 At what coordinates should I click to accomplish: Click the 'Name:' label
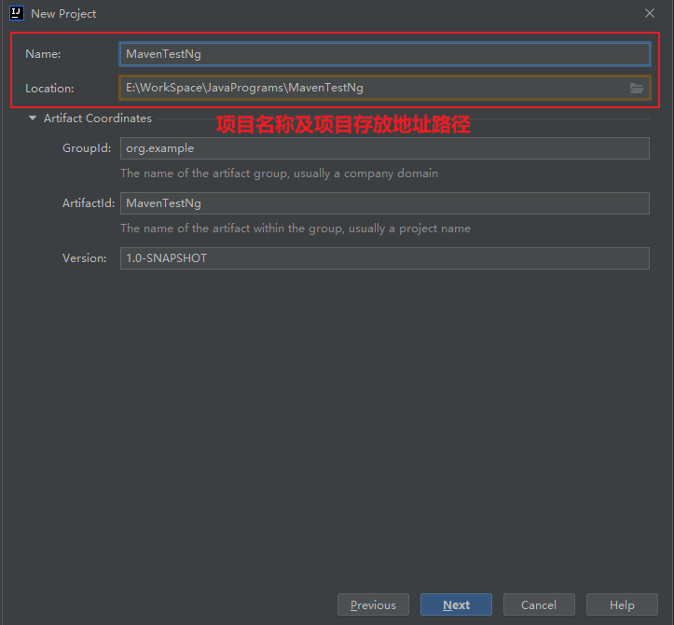point(43,54)
